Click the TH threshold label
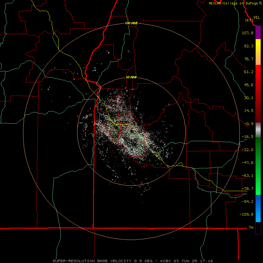Image resolution: width=263 pixels, height=263 pixels. click(251, 228)
